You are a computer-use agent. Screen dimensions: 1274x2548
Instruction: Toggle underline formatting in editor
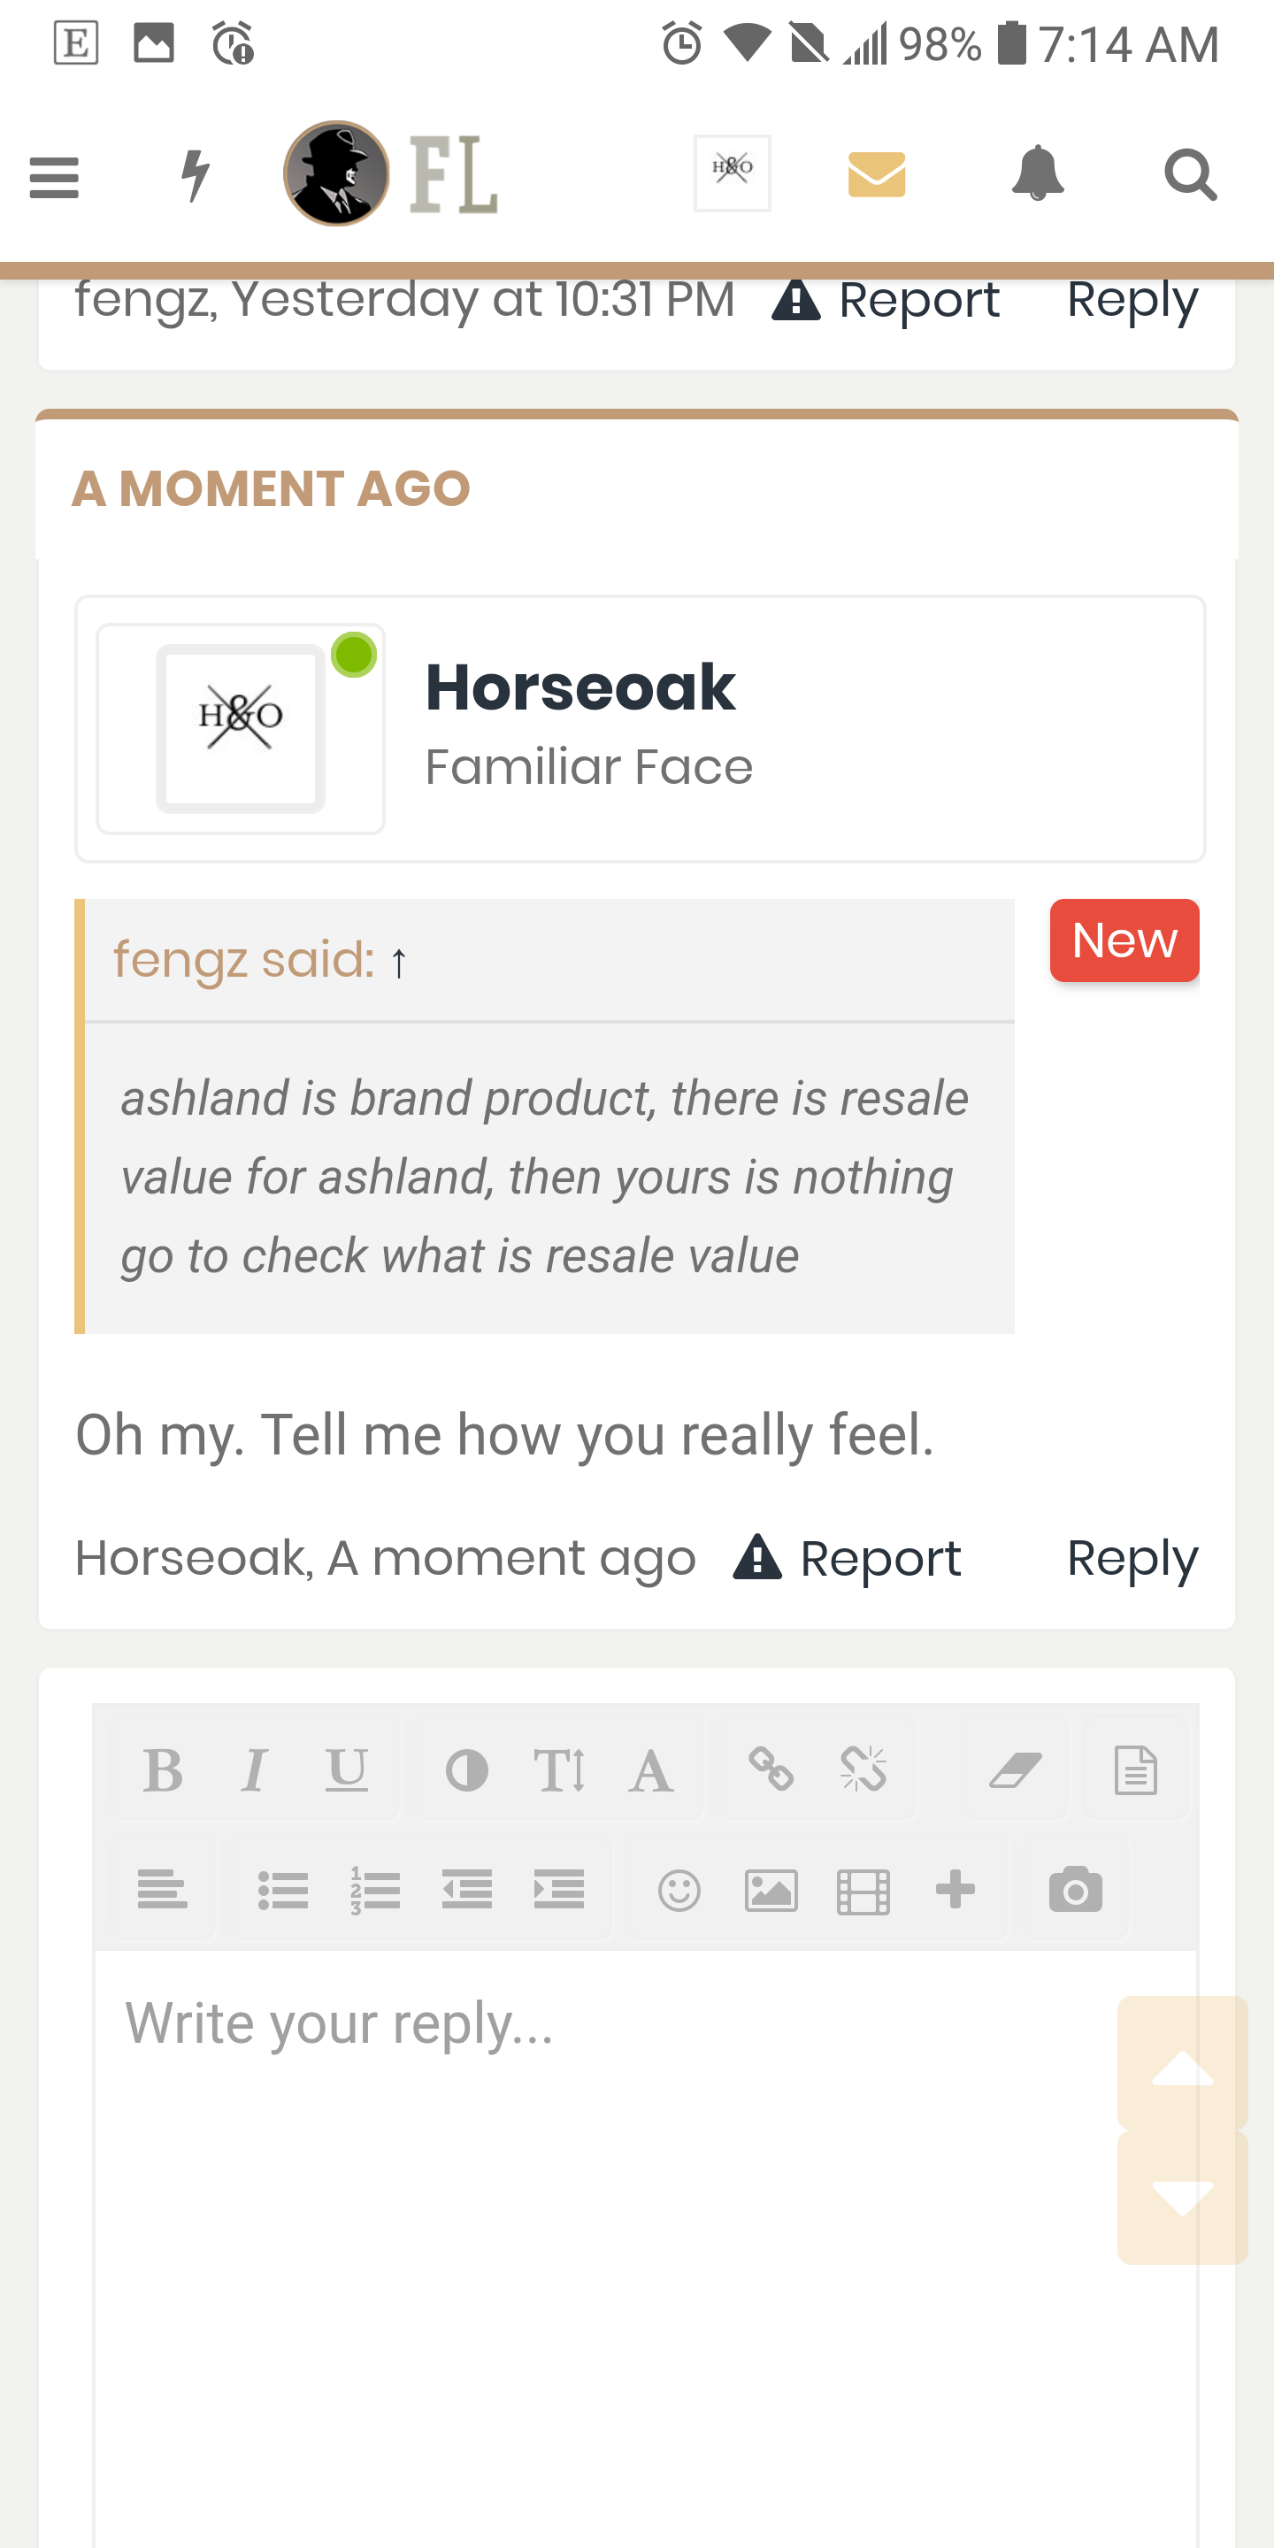point(347,1770)
